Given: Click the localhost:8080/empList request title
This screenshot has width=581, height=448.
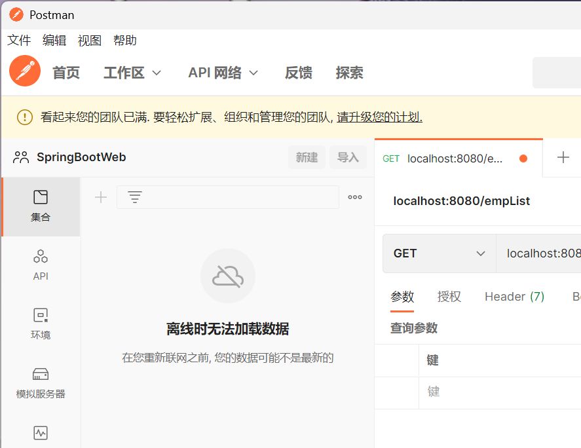Looking at the screenshot, I should tap(461, 201).
